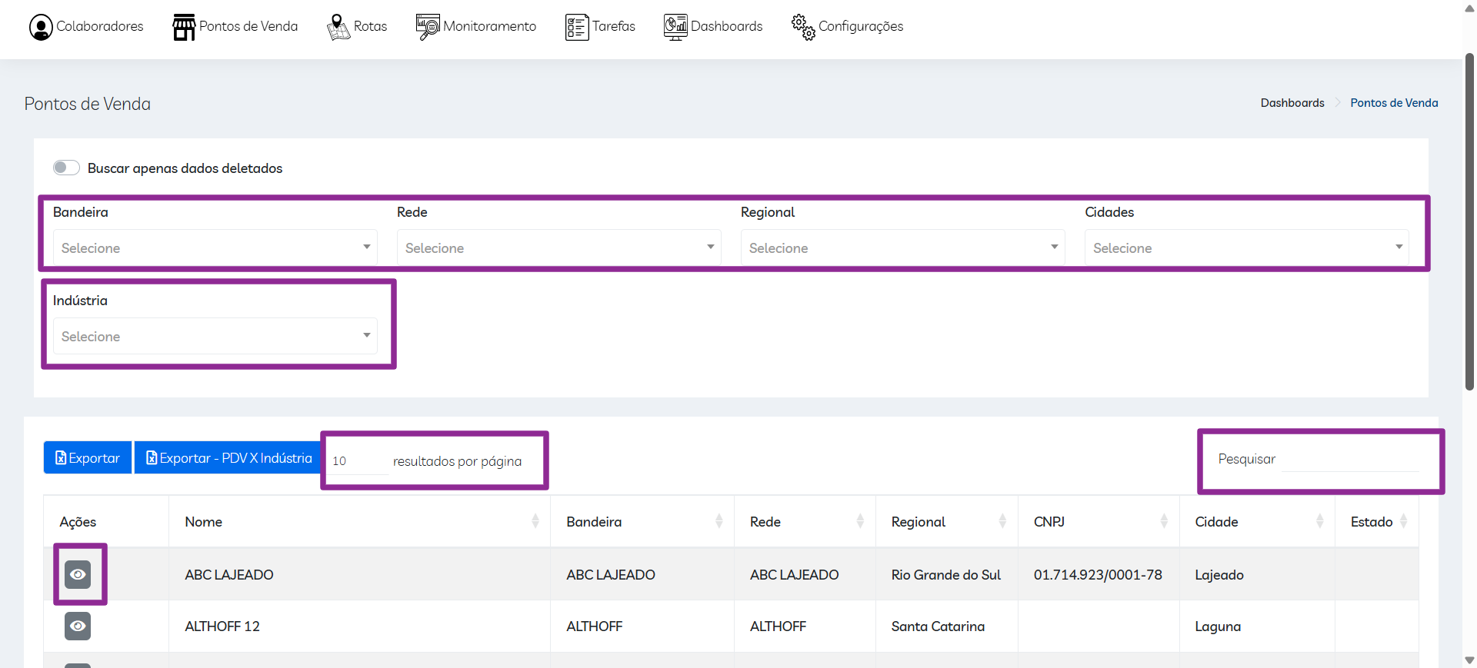View details of ABC LAJEADO row
Viewport: 1477px width, 668px height.
coord(78,574)
